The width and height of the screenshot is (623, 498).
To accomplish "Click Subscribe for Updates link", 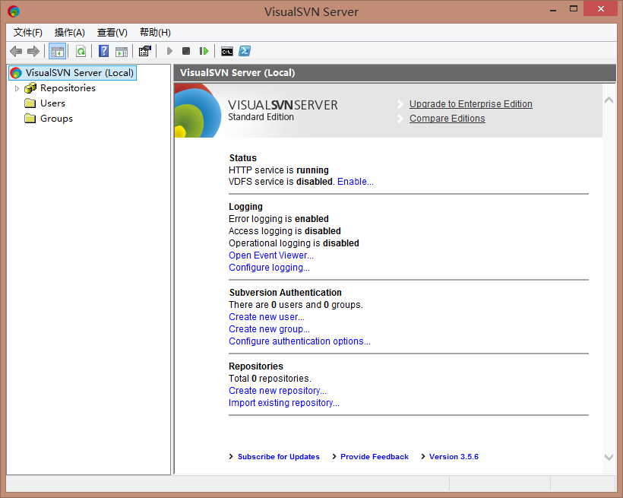I will click(279, 457).
